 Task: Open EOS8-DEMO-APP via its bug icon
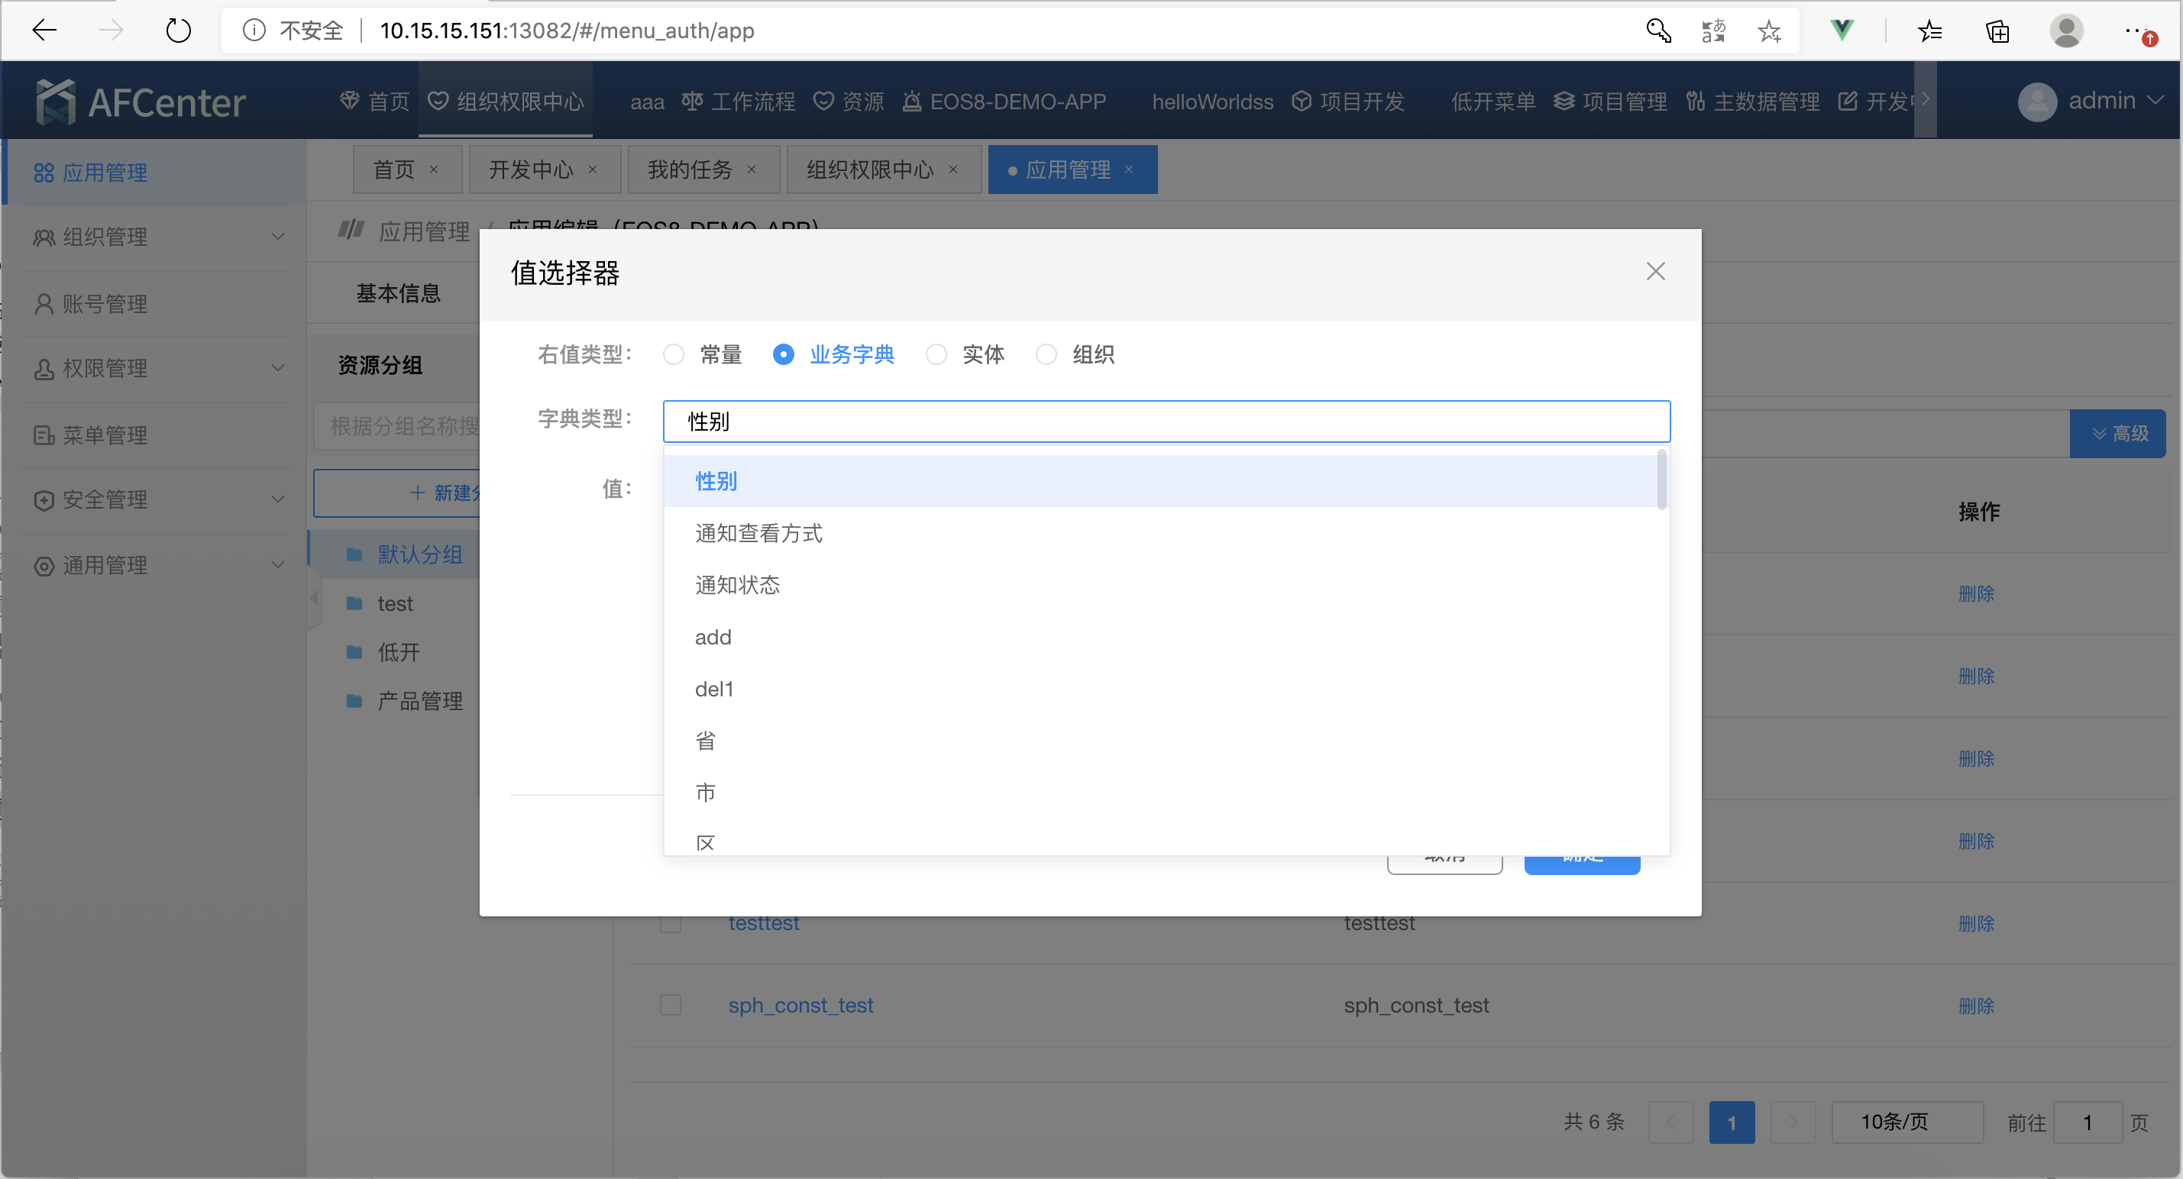point(912,102)
